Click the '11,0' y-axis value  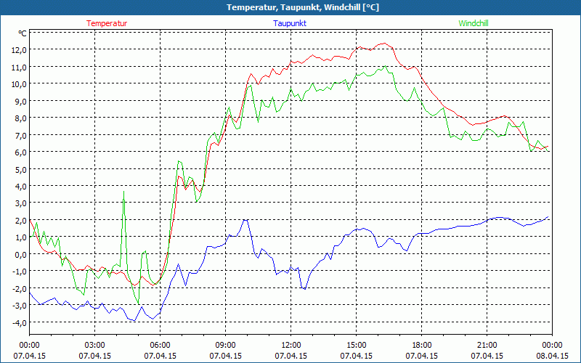(x=19, y=68)
